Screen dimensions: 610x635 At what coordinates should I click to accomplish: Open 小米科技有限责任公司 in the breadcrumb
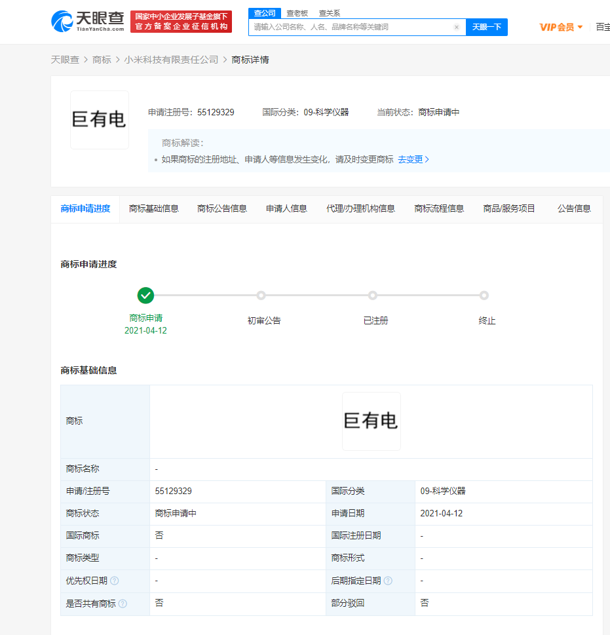point(172,59)
